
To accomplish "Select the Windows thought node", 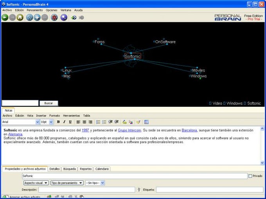I will [199, 76].
